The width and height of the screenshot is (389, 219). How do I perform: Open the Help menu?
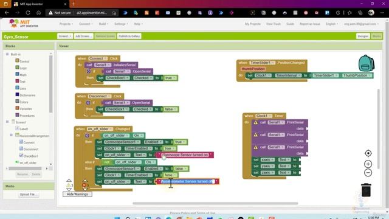pos(138,24)
